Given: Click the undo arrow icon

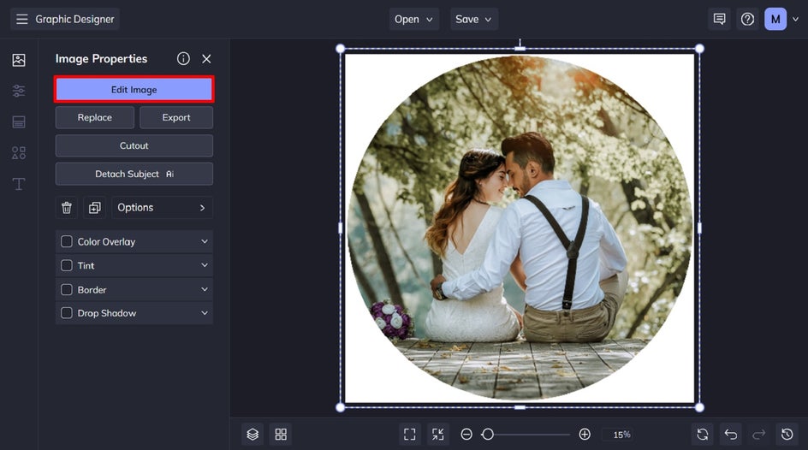Looking at the screenshot, I should [730, 435].
